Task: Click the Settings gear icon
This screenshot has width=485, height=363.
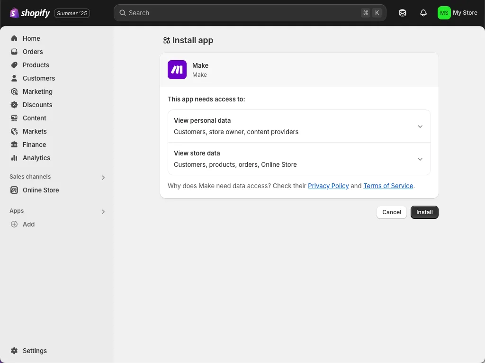Action: coord(14,351)
